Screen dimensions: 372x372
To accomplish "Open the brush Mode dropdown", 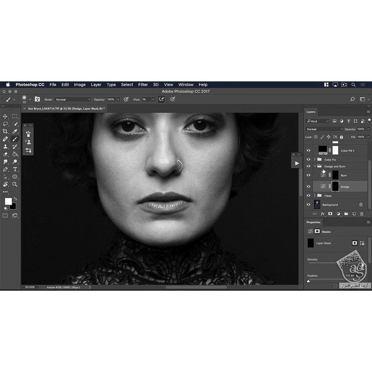I will point(73,99).
